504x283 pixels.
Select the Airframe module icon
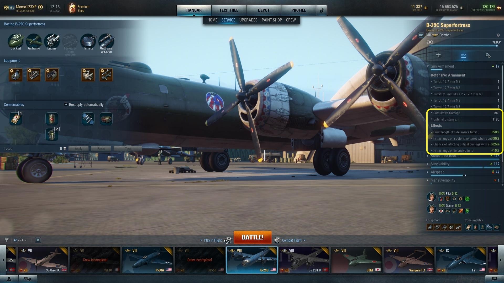pyautogui.click(x=34, y=41)
